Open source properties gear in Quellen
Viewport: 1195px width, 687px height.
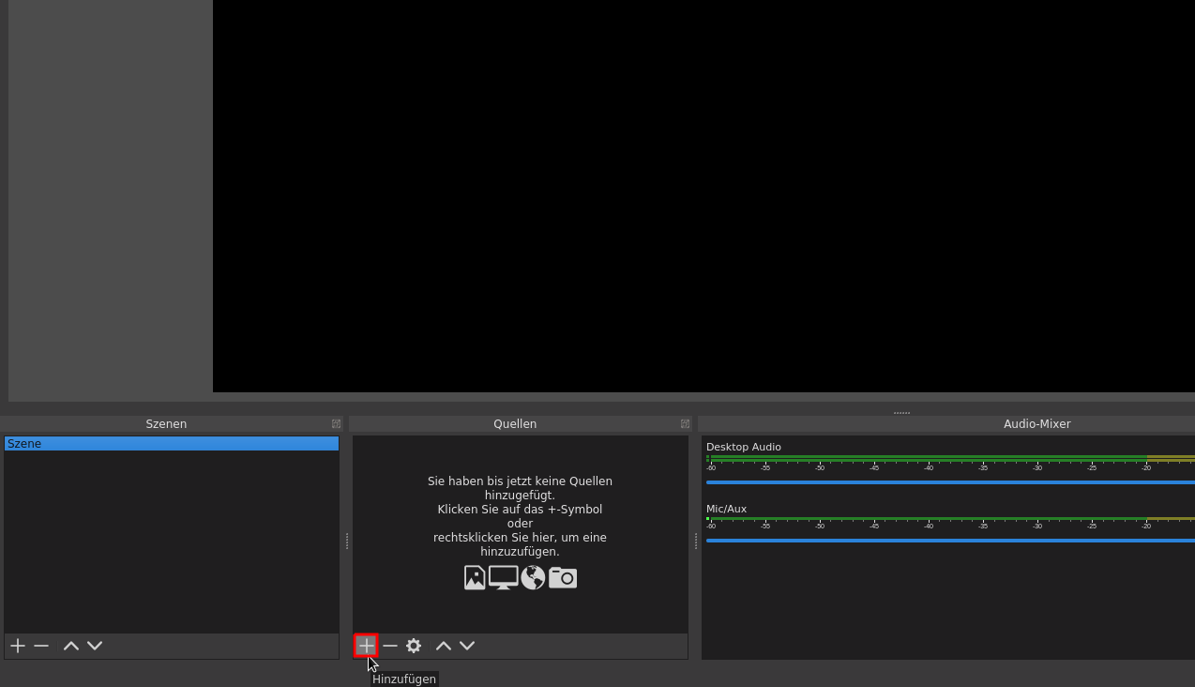click(414, 646)
